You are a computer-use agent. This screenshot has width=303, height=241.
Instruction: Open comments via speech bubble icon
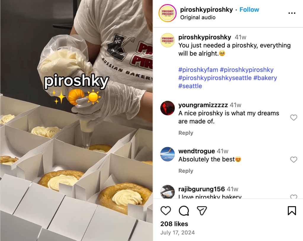(x=184, y=211)
